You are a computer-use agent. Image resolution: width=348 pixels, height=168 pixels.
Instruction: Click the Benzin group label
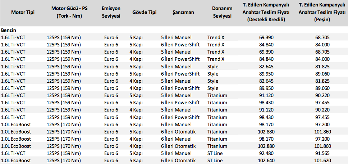(9, 30)
